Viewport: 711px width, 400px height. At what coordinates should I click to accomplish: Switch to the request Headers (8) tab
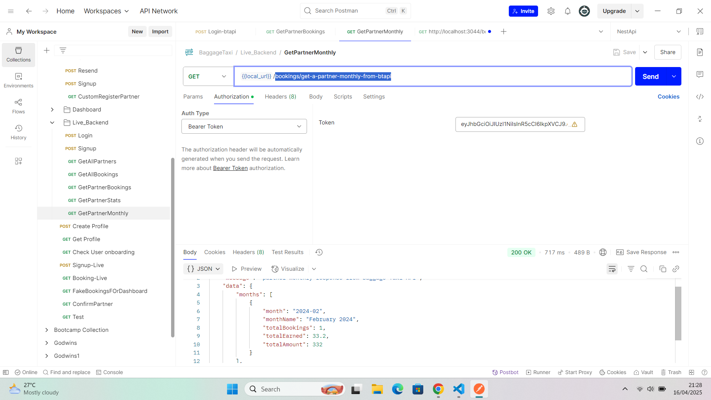pos(280,97)
